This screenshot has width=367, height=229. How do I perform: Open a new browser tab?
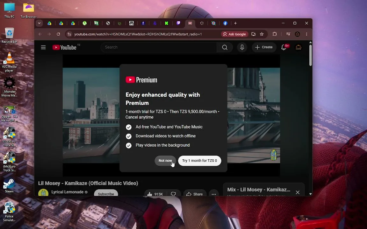pyautogui.click(x=235, y=23)
